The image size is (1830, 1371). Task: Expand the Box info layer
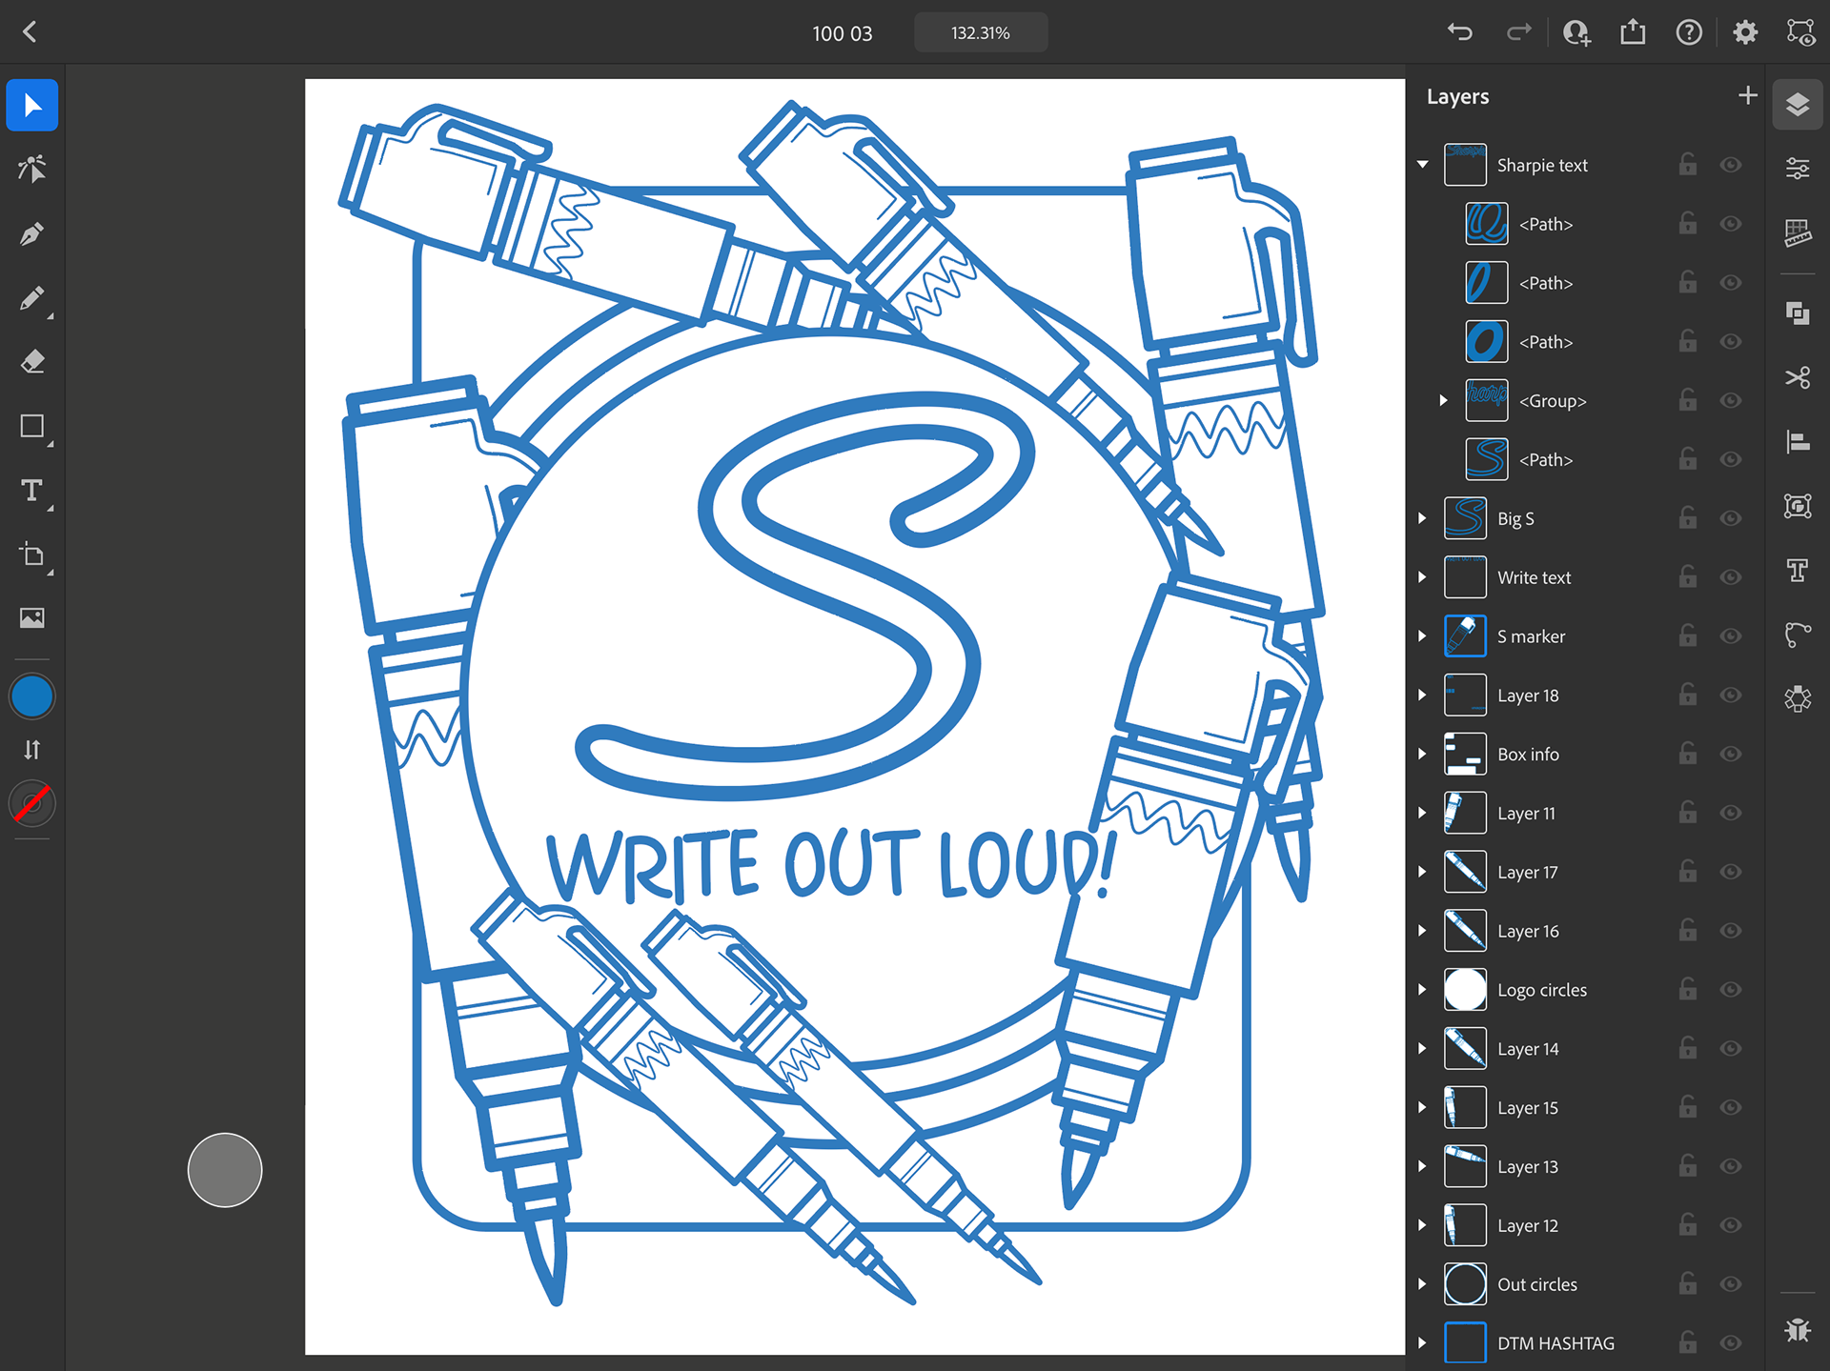click(1423, 754)
